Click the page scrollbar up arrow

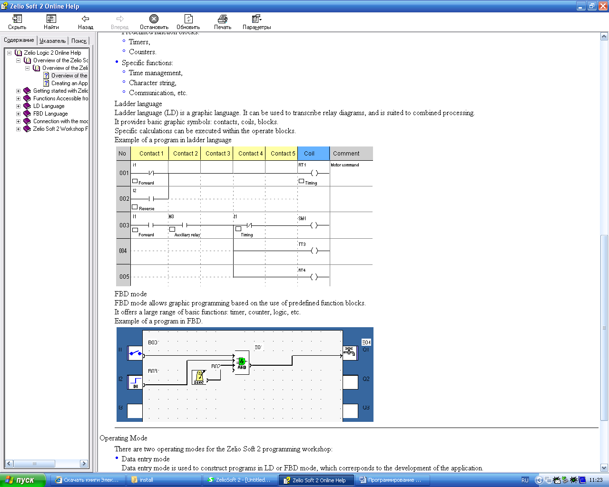604,37
